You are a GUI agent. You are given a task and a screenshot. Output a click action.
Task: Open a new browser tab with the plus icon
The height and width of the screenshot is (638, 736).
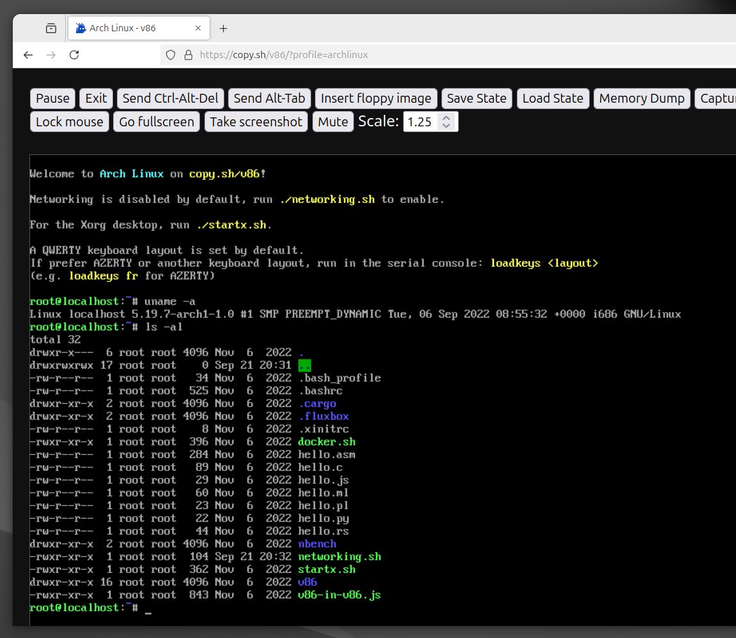[x=223, y=27]
